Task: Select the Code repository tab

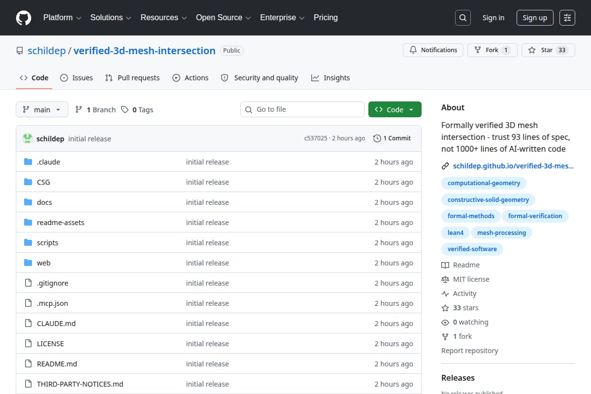Action: 34,78
